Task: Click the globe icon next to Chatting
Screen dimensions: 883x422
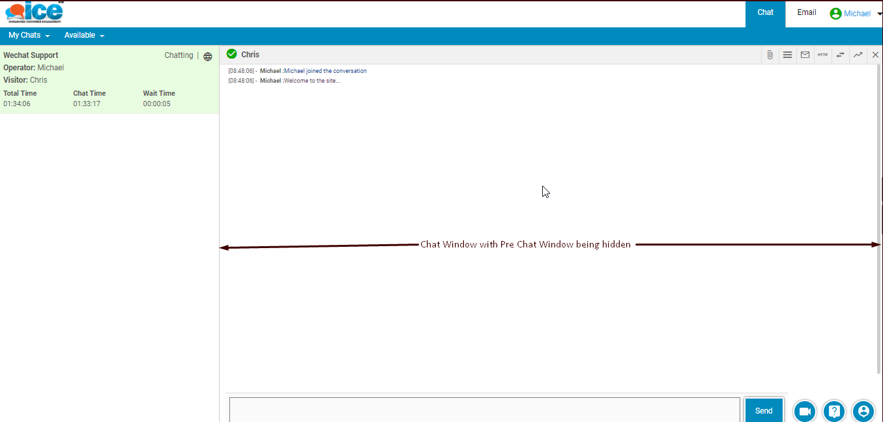Action: [x=208, y=57]
